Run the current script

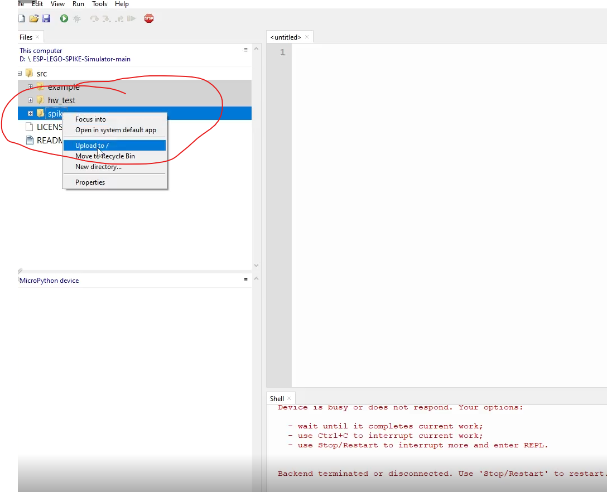63,18
